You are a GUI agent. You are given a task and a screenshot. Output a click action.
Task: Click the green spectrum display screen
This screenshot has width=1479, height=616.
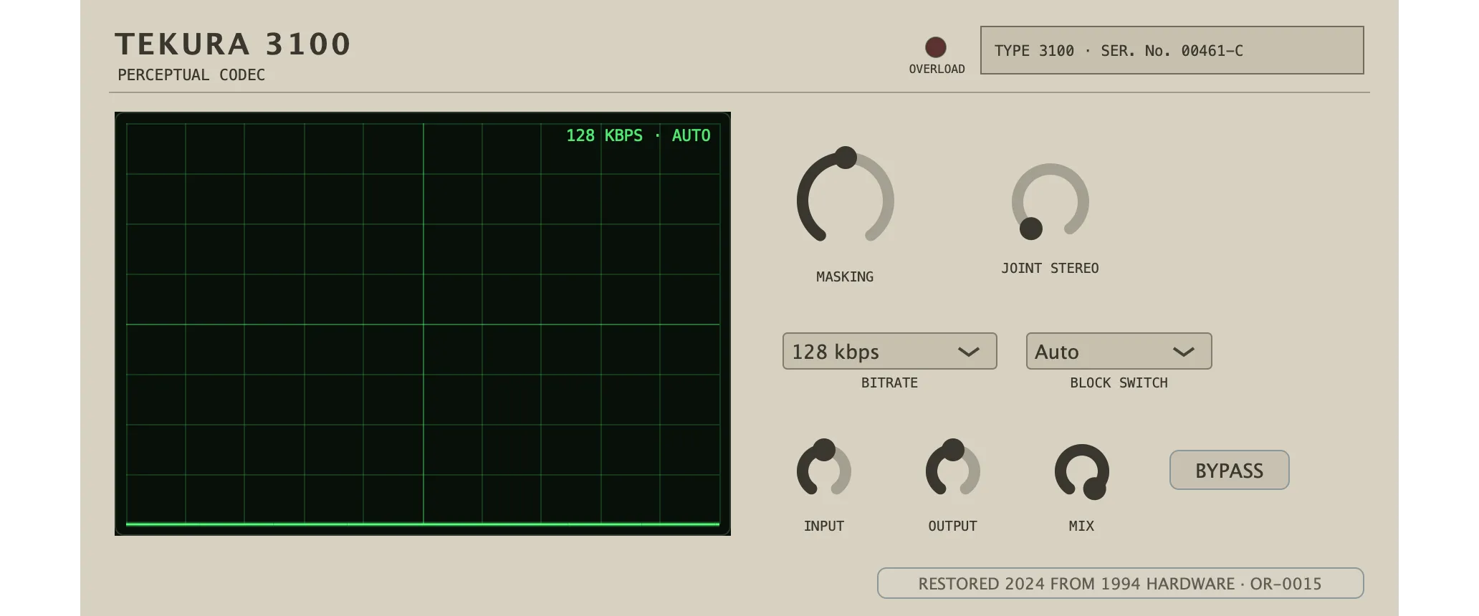423,324
